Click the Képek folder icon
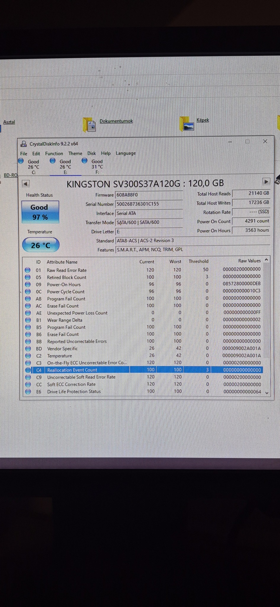 pyautogui.click(x=187, y=124)
